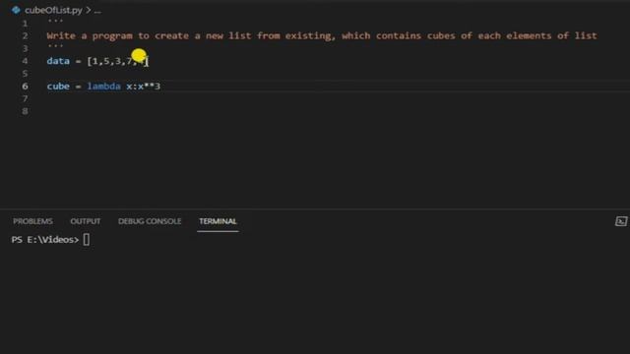Open cubeOfList.py breadcrumb item

tap(53, 10)
